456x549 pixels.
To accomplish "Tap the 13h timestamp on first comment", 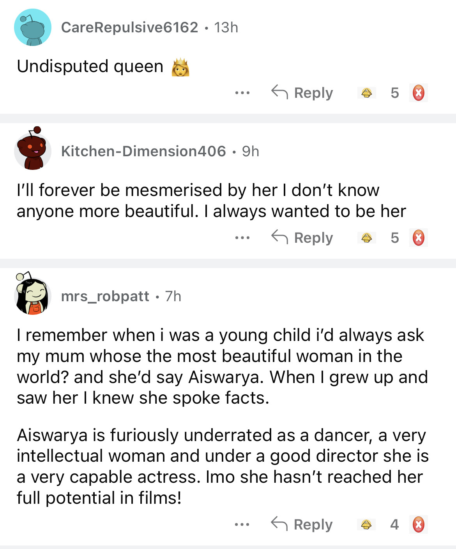I will (x=226, y=27).
